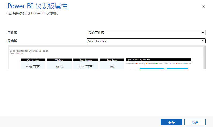Click the preview pane vertical scrollbar
Image resolution: width=213 pixels, height=127 pixels.
pos(205,57)
